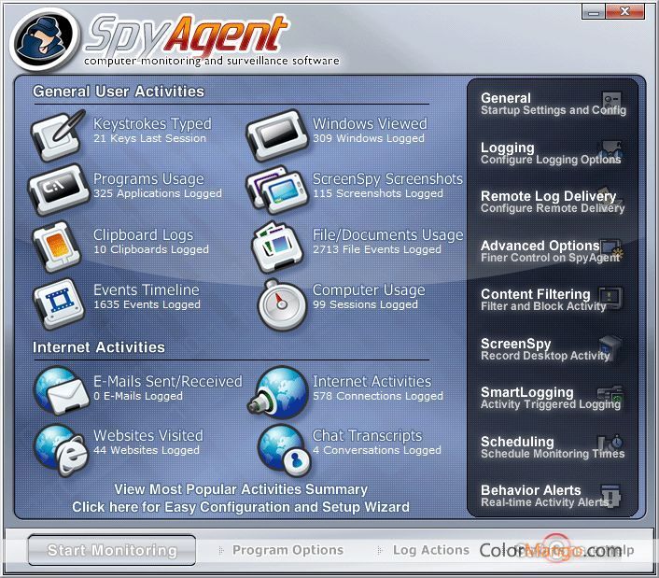This screenshot has height=578, width=659.
Task: Open the Computer Usage stopwatch icon
Action: pos(282,304)
